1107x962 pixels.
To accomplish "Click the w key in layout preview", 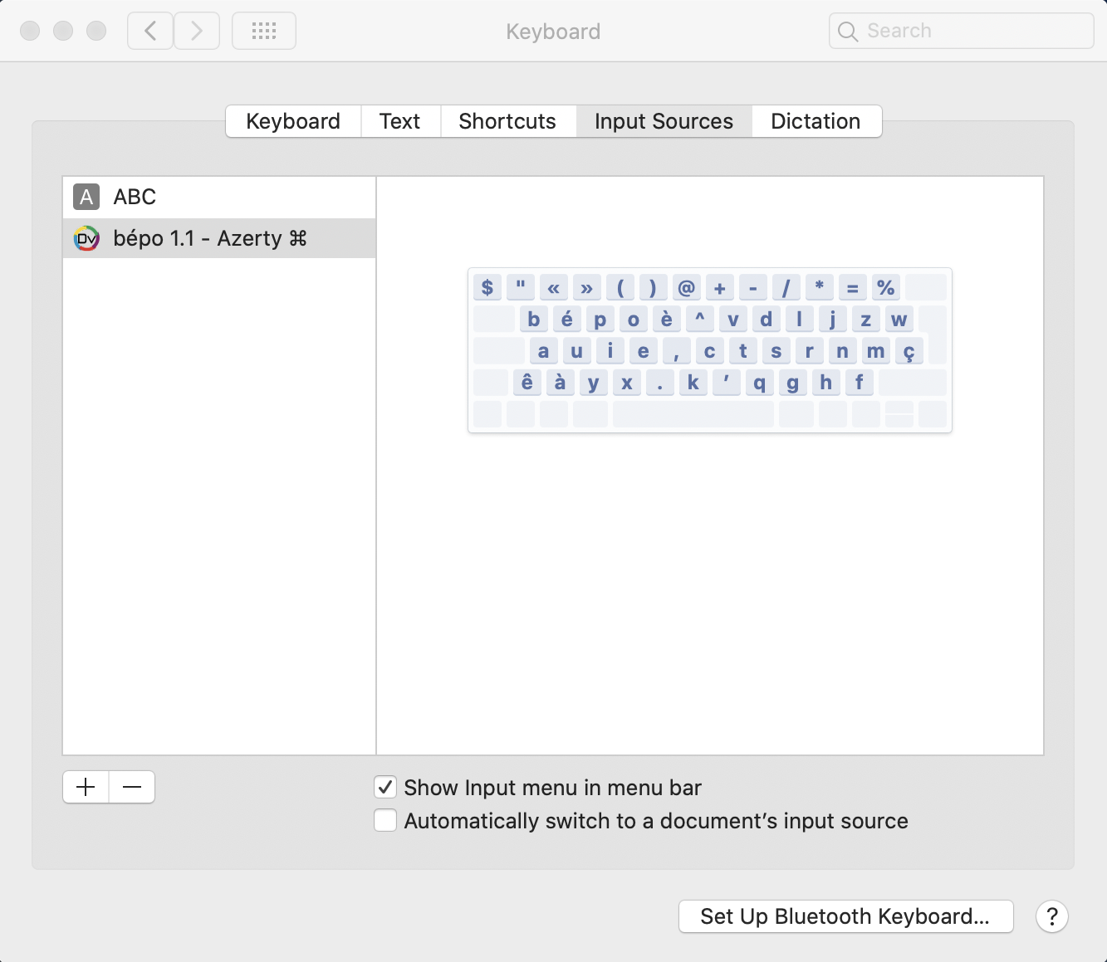I will point(899,319).
